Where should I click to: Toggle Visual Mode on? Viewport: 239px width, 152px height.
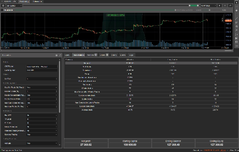[x=2, y=10]
